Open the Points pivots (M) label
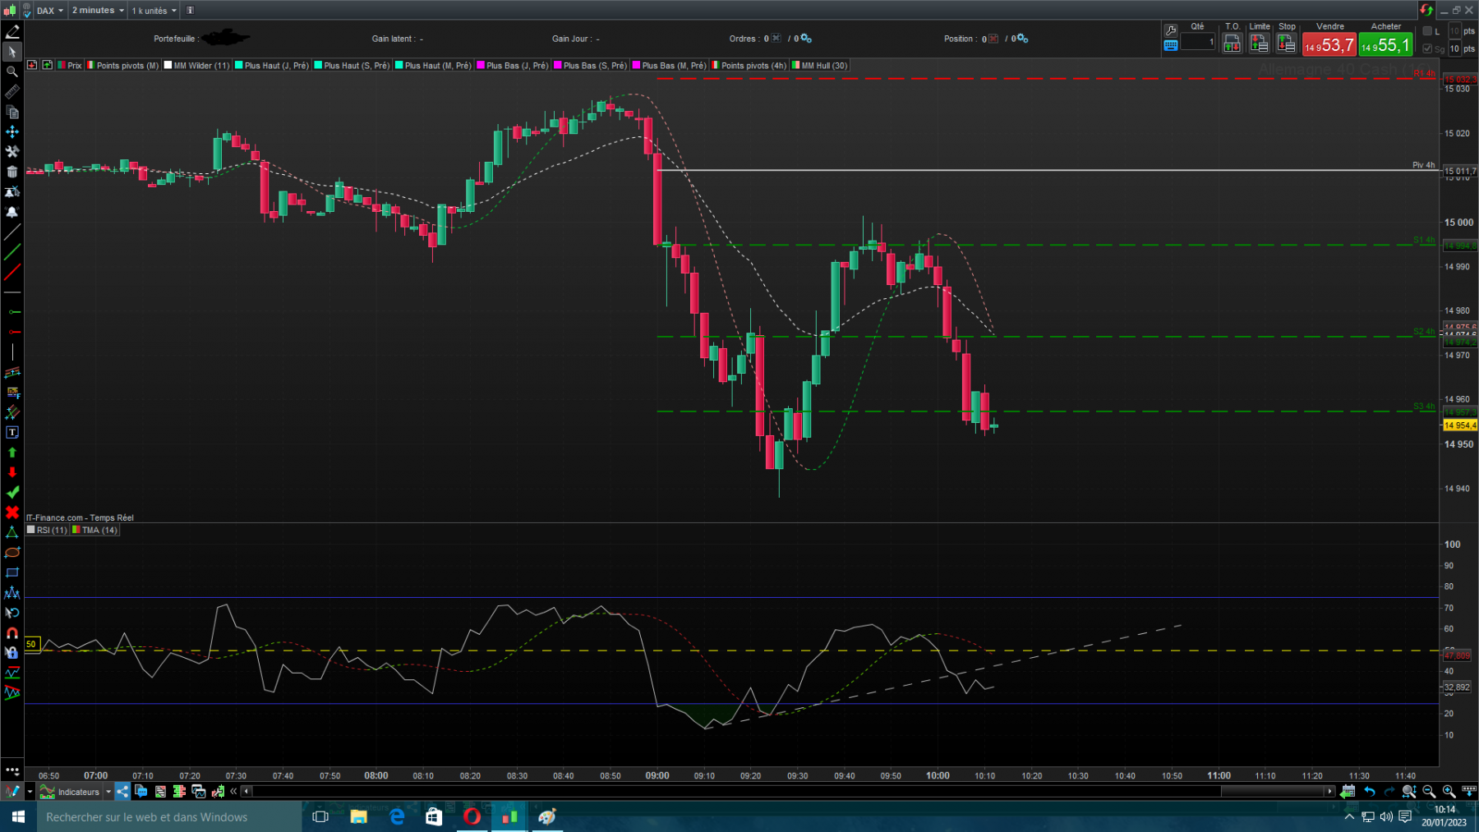Viewport: 1479px width, 832px height. [x=123, y=66]
